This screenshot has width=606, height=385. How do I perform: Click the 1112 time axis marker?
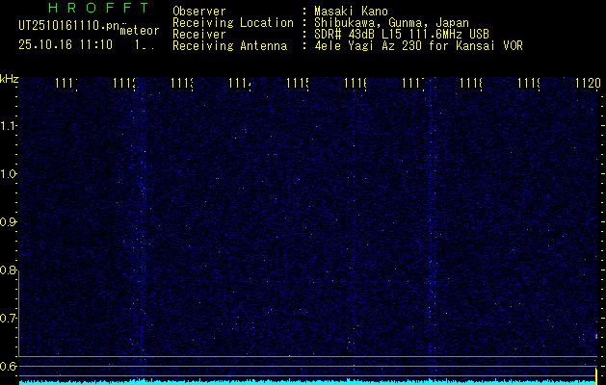point(124,83)
